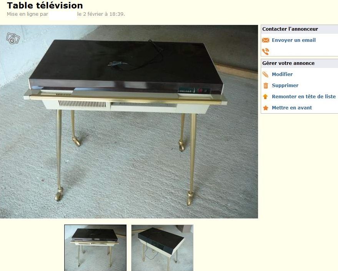Click the photo gallery camera icon

pyautogui.click(x=13, y=38)
